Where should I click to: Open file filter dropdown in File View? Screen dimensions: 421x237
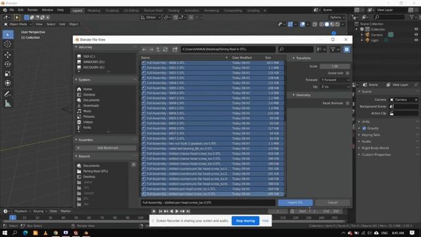click(x=335, y=49)
